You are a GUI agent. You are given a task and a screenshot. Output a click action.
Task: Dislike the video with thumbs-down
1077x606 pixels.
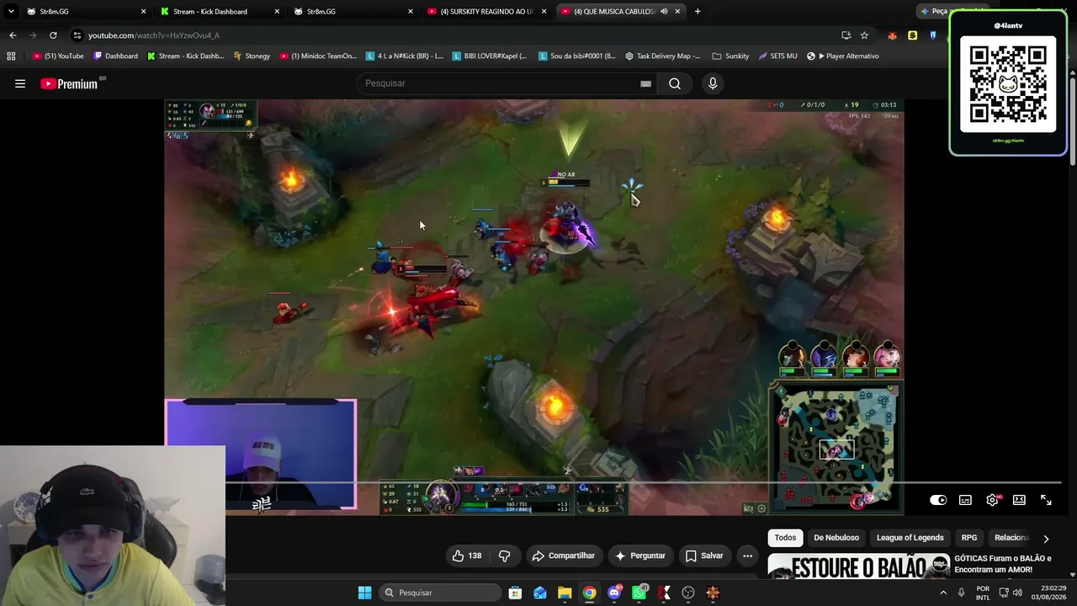[x=505, y=555]
